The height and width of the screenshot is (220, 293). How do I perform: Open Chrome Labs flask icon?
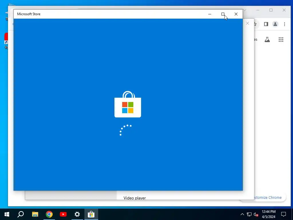point(267,40)
